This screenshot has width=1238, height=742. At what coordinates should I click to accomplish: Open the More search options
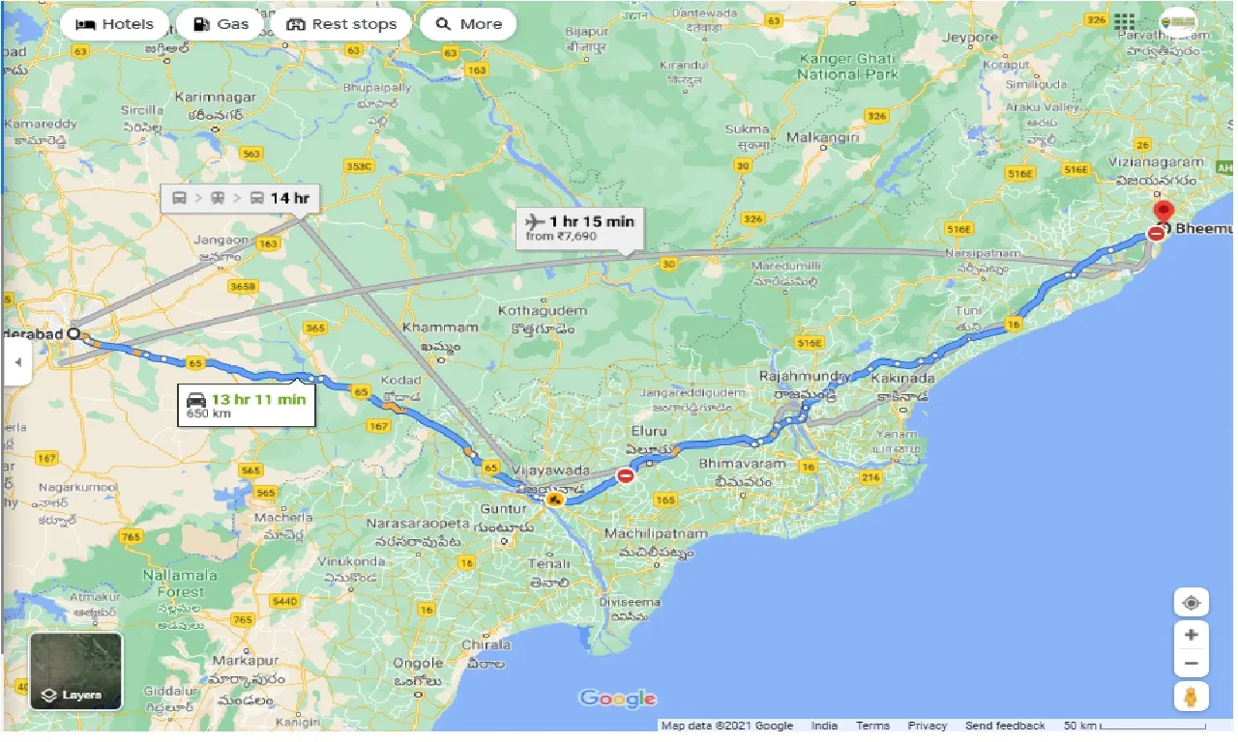click(x=468, y=24)
